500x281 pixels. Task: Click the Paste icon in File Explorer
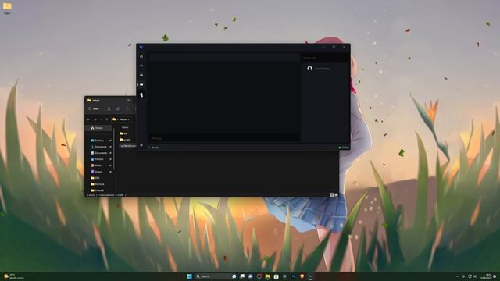click(x=127, y=109)
